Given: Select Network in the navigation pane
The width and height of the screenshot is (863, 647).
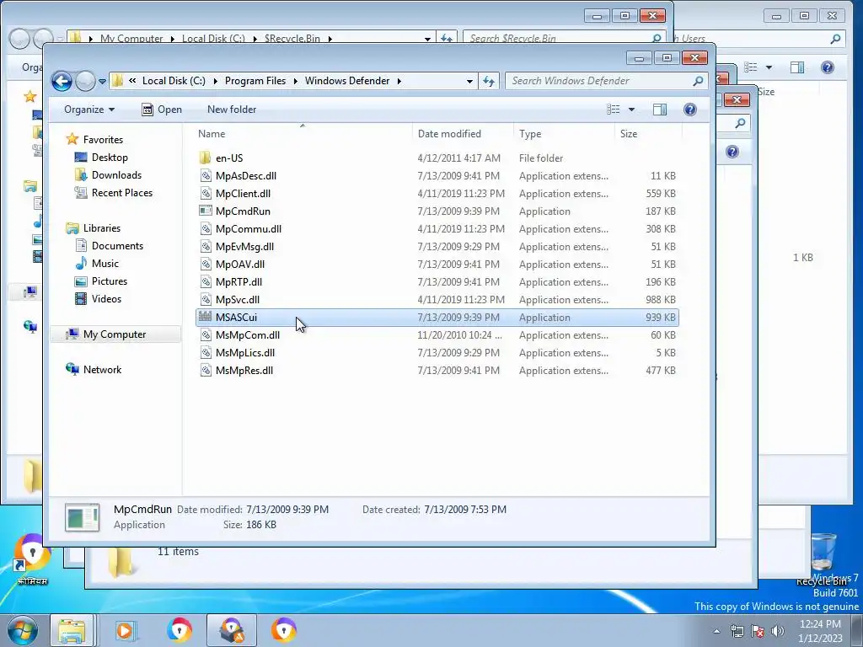Looking at the screenshot, I should click(102, 370).
